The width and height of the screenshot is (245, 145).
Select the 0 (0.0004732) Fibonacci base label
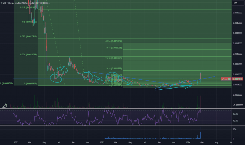pyautogui.click(x=6, y=83)
